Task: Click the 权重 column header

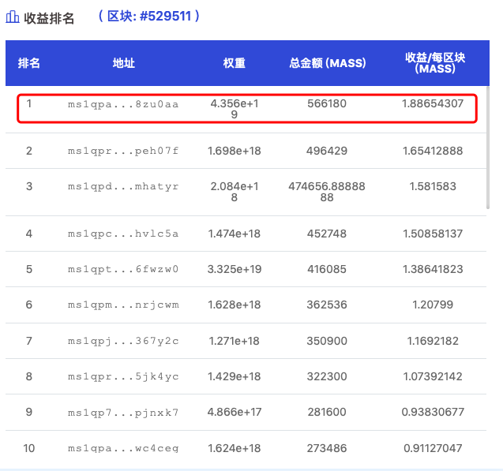Action: [235, 63]
